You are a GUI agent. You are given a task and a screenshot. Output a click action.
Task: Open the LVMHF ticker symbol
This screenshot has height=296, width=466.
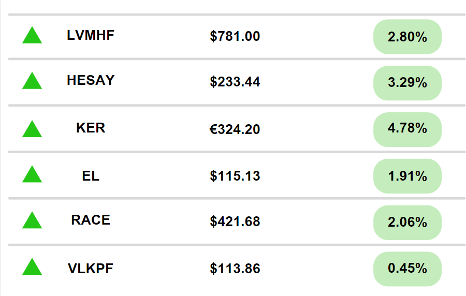pyautogui.click(x=91, y=36)
